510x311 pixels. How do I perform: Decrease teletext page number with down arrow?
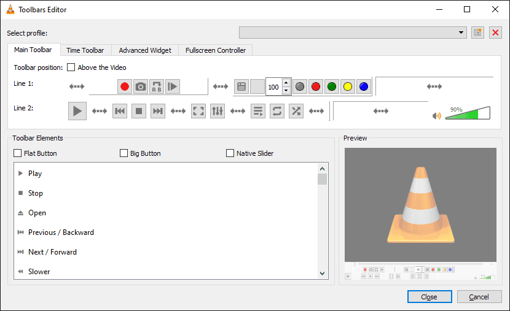pyautogui.click(x=286, y=91)
